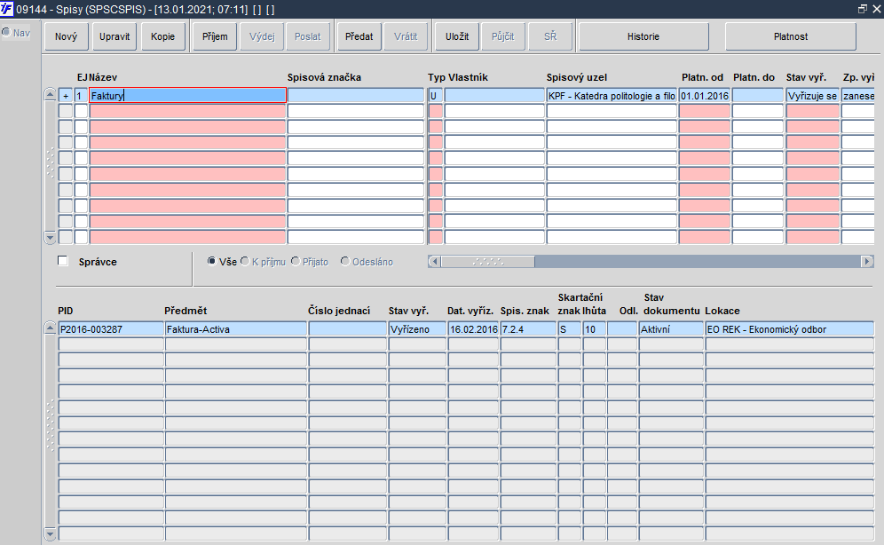Click empty Číslo jednací cell of P2016-003287

tap(347, 329)
